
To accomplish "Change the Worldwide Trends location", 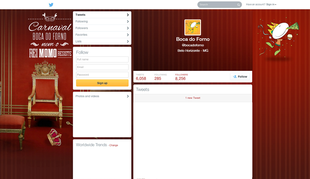I will pyautogui.click(x=113, y=145).
